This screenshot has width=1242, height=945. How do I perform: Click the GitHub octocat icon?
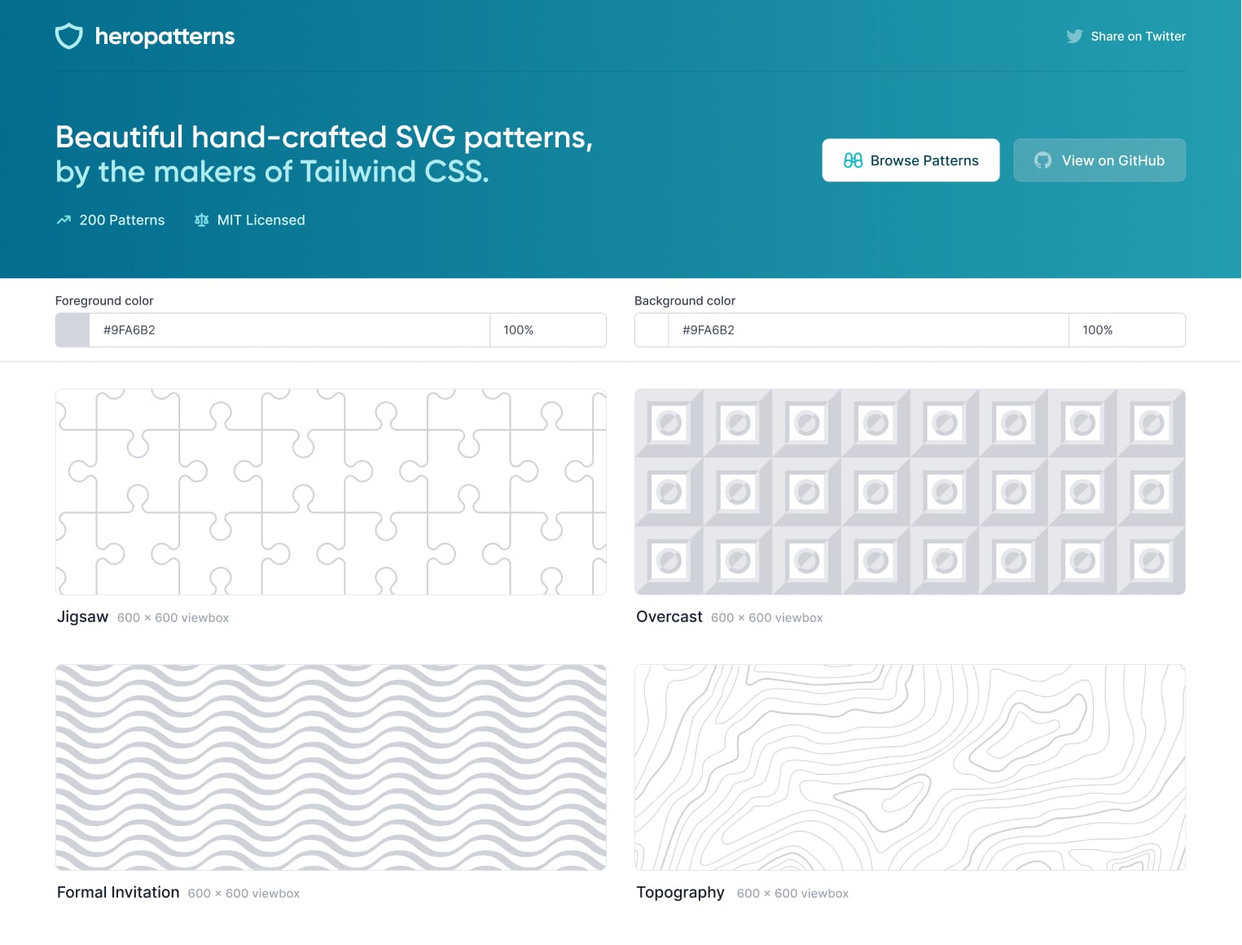pos(1042,160)
